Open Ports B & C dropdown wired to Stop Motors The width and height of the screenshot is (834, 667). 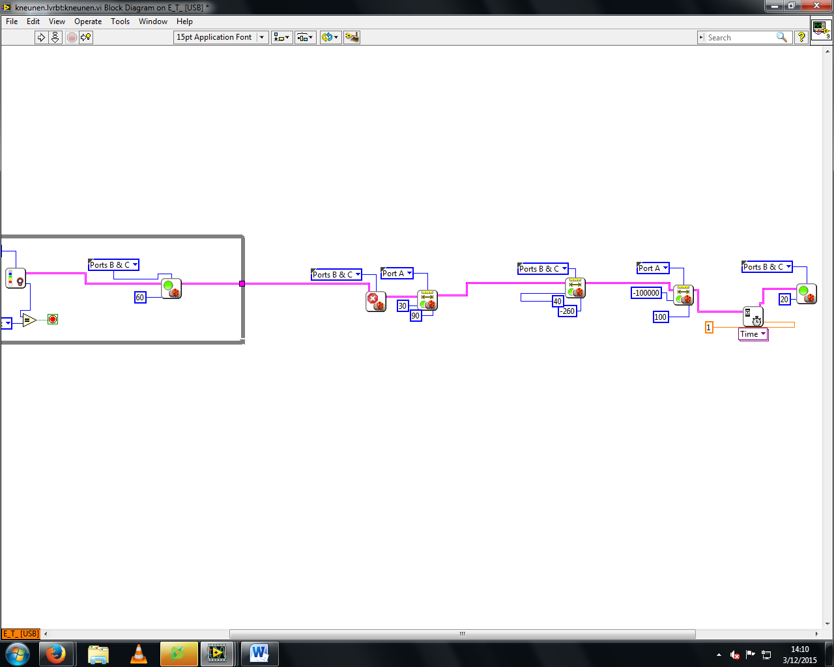(336, 274)
